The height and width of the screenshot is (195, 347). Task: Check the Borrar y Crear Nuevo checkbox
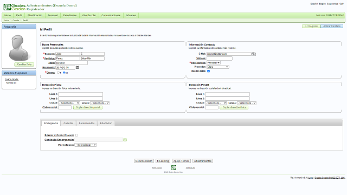coord(76,135)
